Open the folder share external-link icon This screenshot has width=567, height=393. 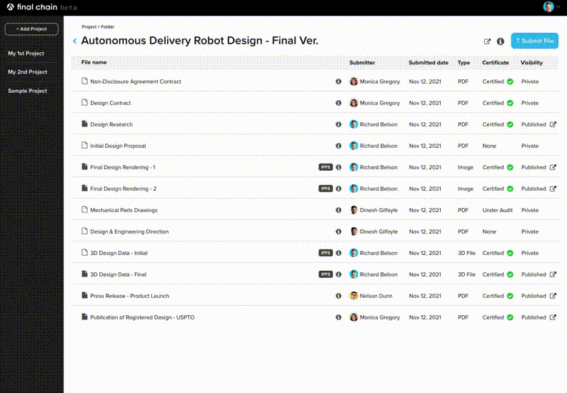pyautogui.click(x=487, y=41)
